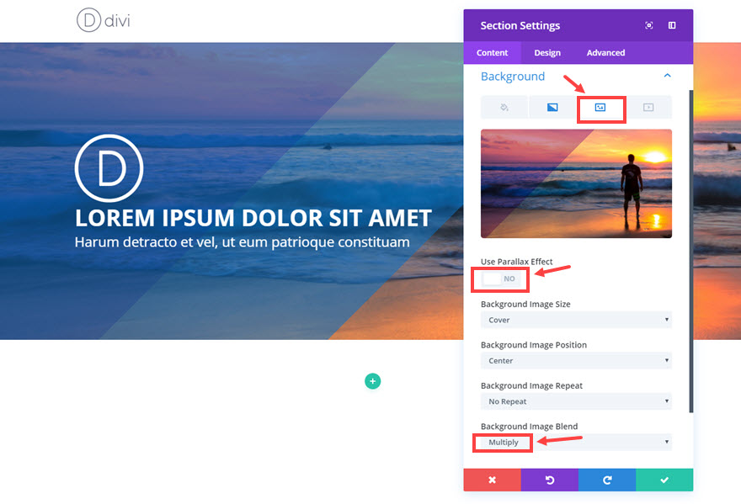
Task: Click the background image preview thumbnail
Action: pos(576,183)
